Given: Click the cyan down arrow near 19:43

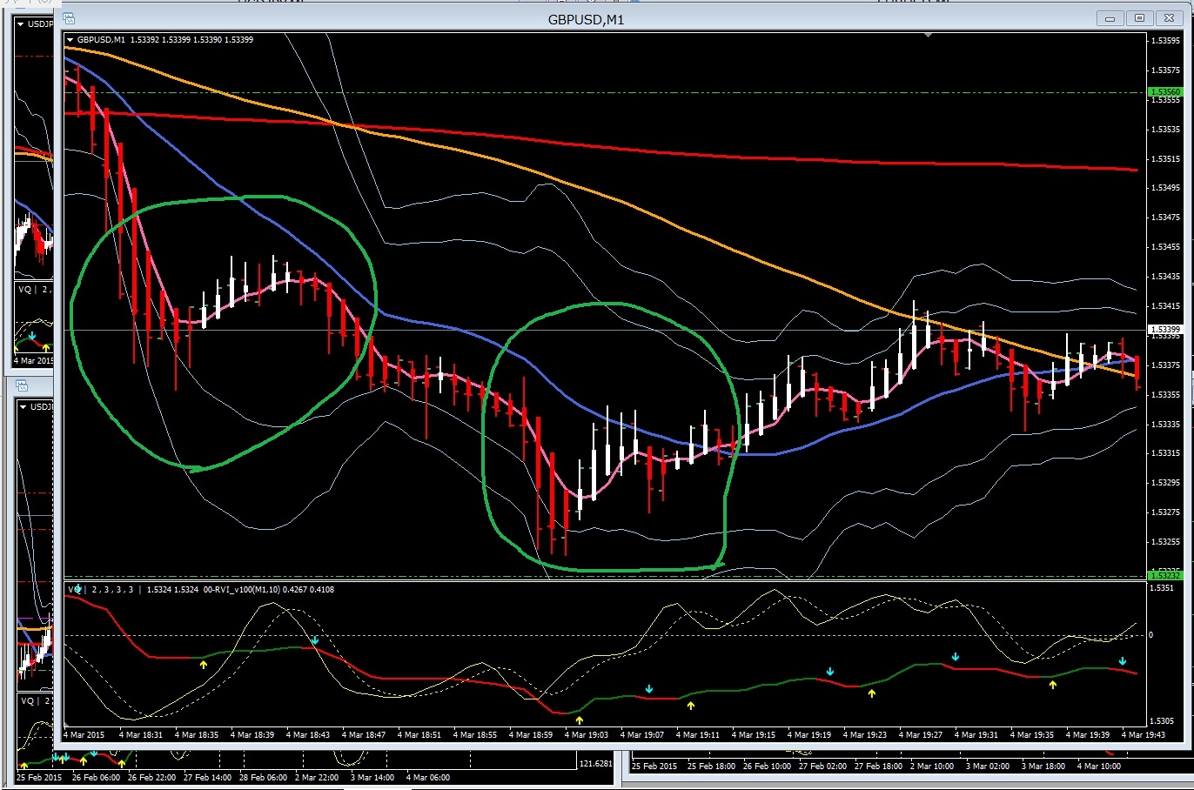Looking at the screenshot, I should pyautogui.click(x=1123, y=662).
